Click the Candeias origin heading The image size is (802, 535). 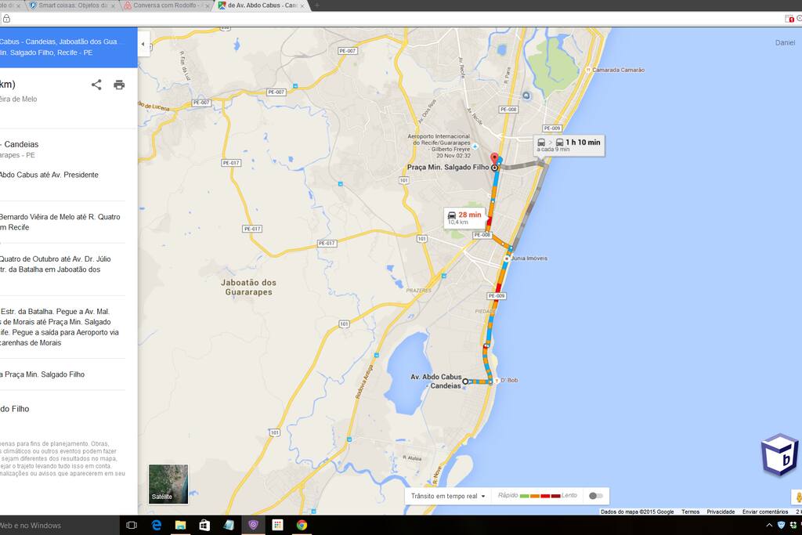tap(20, 144)
